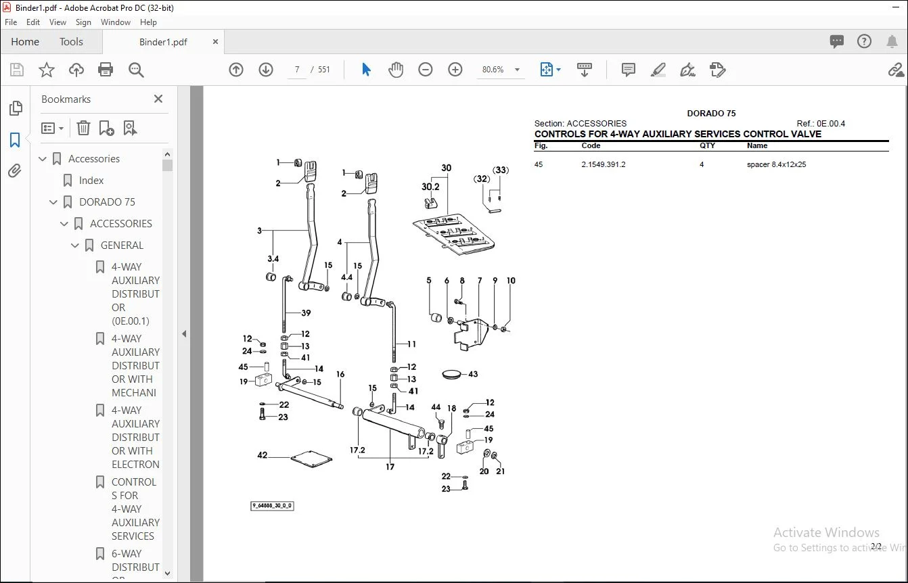Select the Binder1.pdf document tab

coord(163,42)
